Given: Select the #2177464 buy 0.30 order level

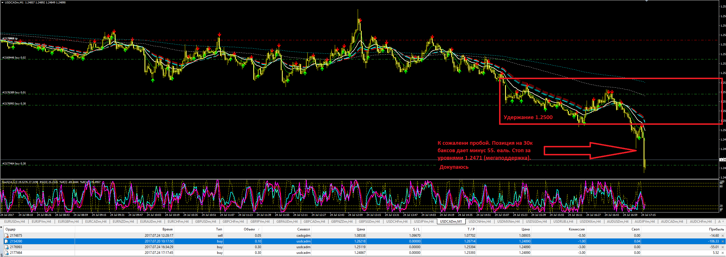Looking at the screenshot, I should (14, 164).
